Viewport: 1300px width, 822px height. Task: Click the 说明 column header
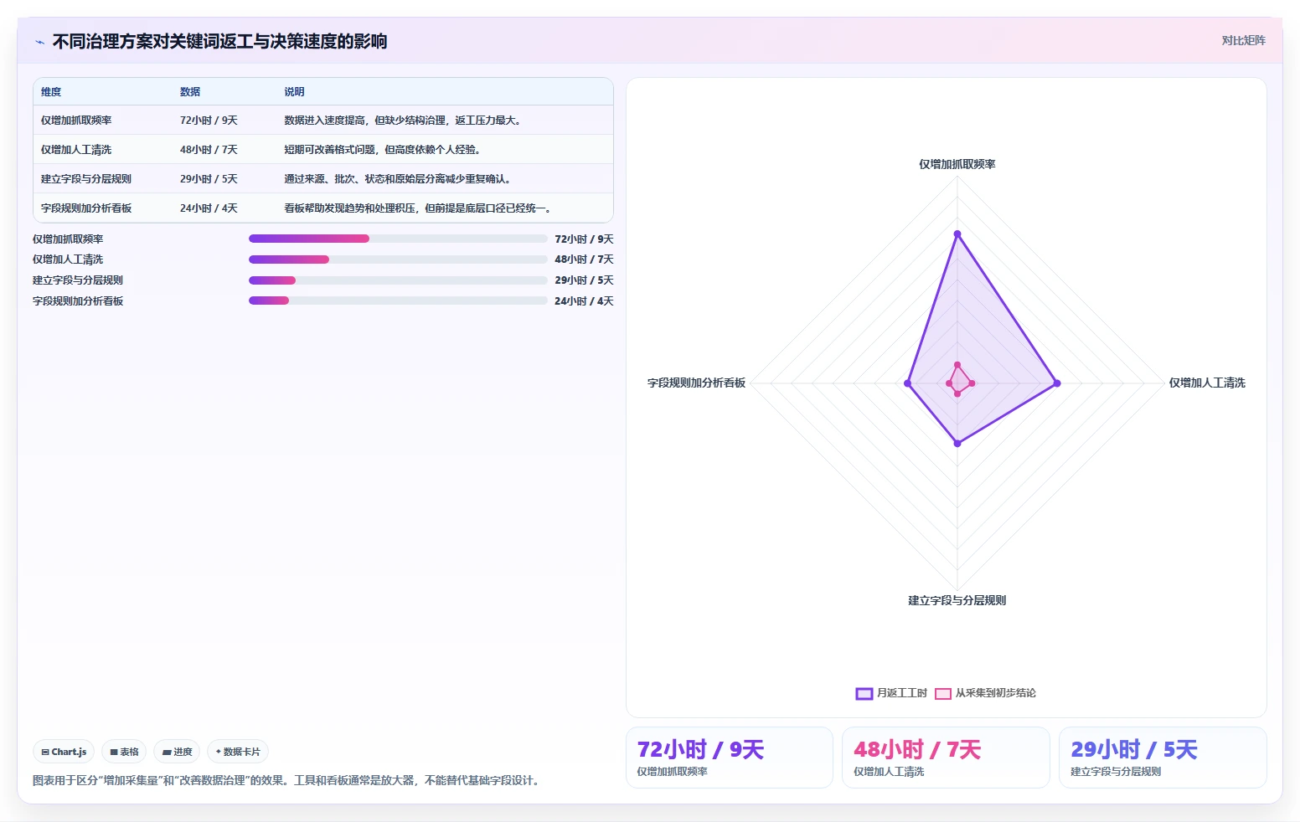(x=294, y=92)
